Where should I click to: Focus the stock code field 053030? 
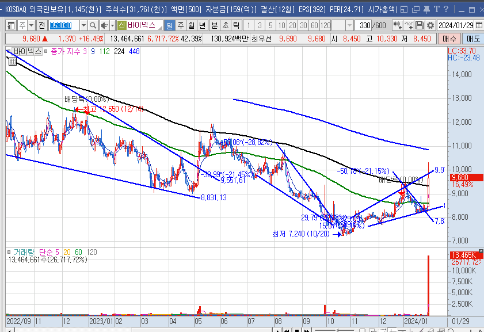point(64,25)
